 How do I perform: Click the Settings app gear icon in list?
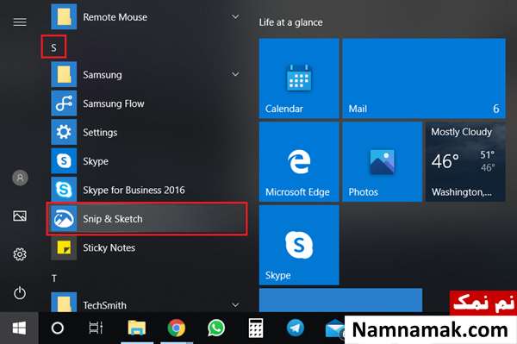64,132
